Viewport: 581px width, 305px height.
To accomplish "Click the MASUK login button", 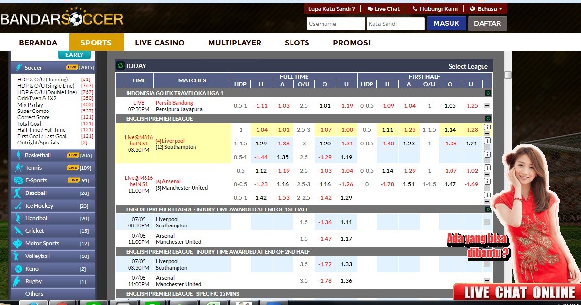I will (446, 23).
